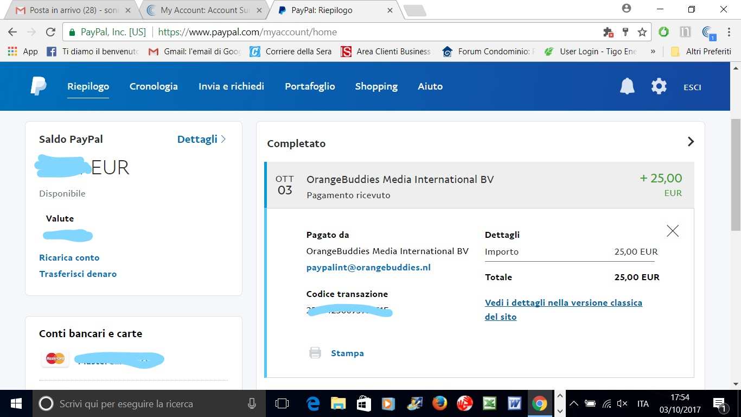Open Vedi i dettagli nella versione classica link

564,309
